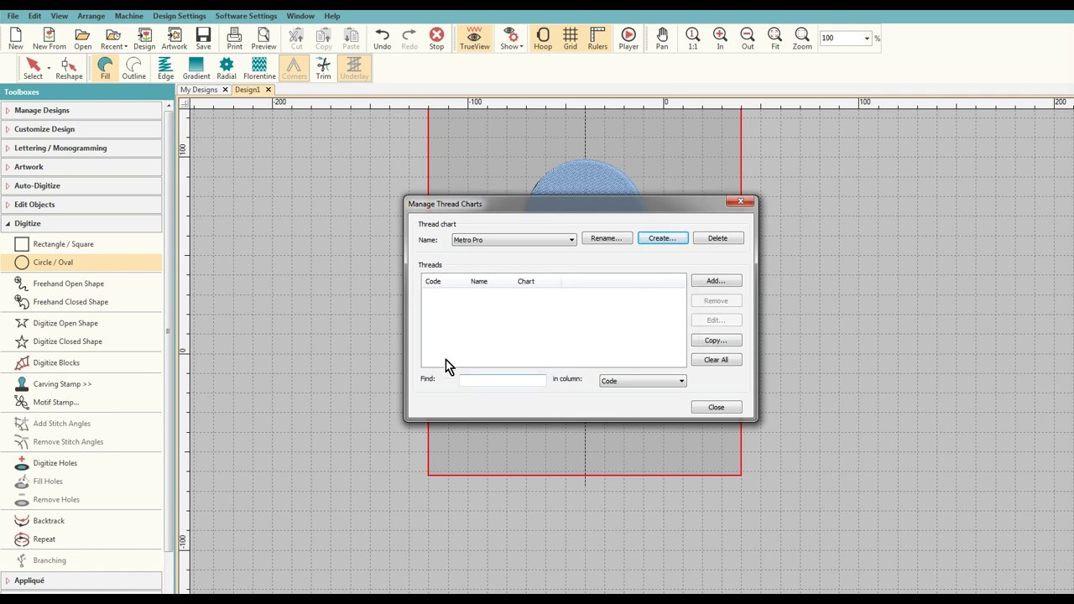1074x604 pixels.
Task: Set zoom to 1:1
Action: point(692,39)
